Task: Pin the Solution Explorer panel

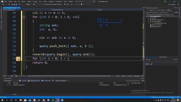Action: (175, 8)
